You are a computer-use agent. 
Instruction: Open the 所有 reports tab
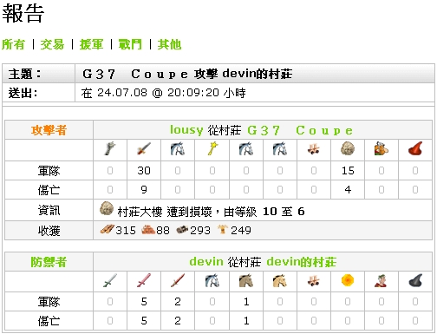13,44
